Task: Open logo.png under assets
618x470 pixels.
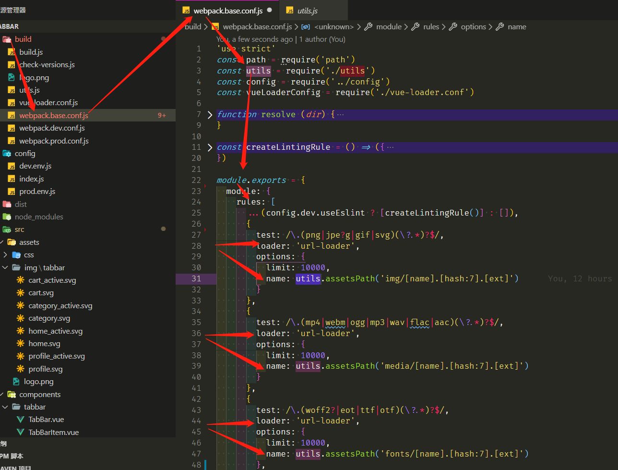Action: pos(39,382)
